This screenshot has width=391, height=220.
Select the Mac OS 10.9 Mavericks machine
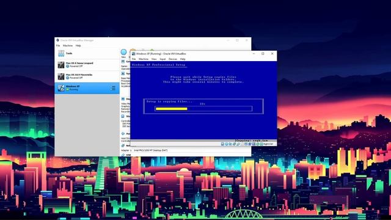click(87, 76)
